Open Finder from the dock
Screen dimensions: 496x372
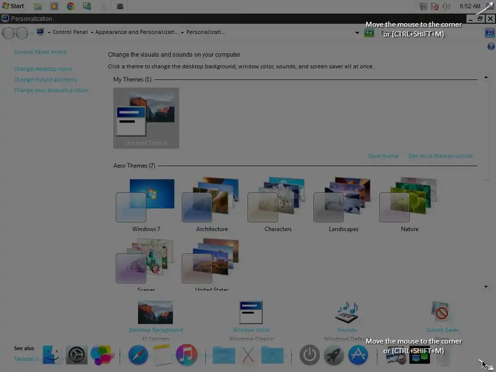click(52, 355)
